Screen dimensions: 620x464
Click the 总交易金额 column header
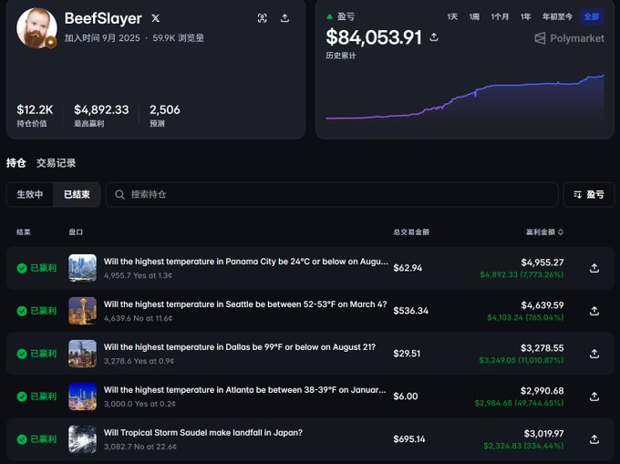411,232
